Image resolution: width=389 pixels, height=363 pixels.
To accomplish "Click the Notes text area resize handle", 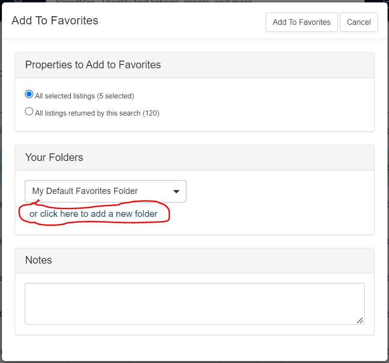I will click(x=360, y=320).
